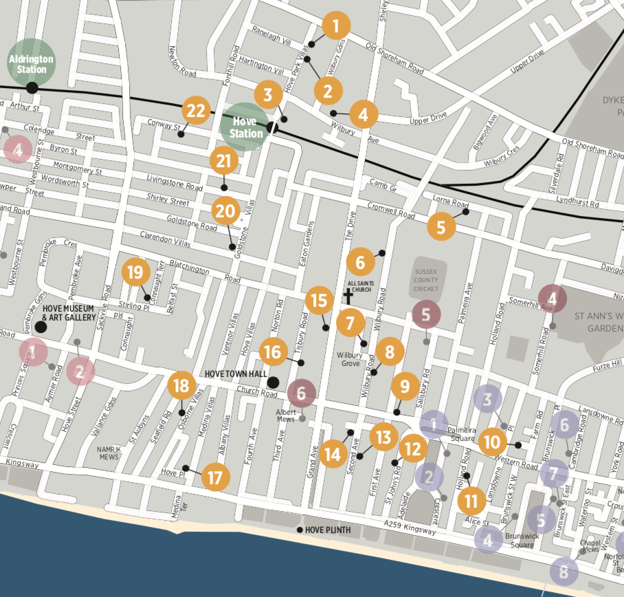This screenshot has height=597, width=624.
Task: Click Hove Museum & Art Gallery black dot
Action: click(x=41, y=326)
